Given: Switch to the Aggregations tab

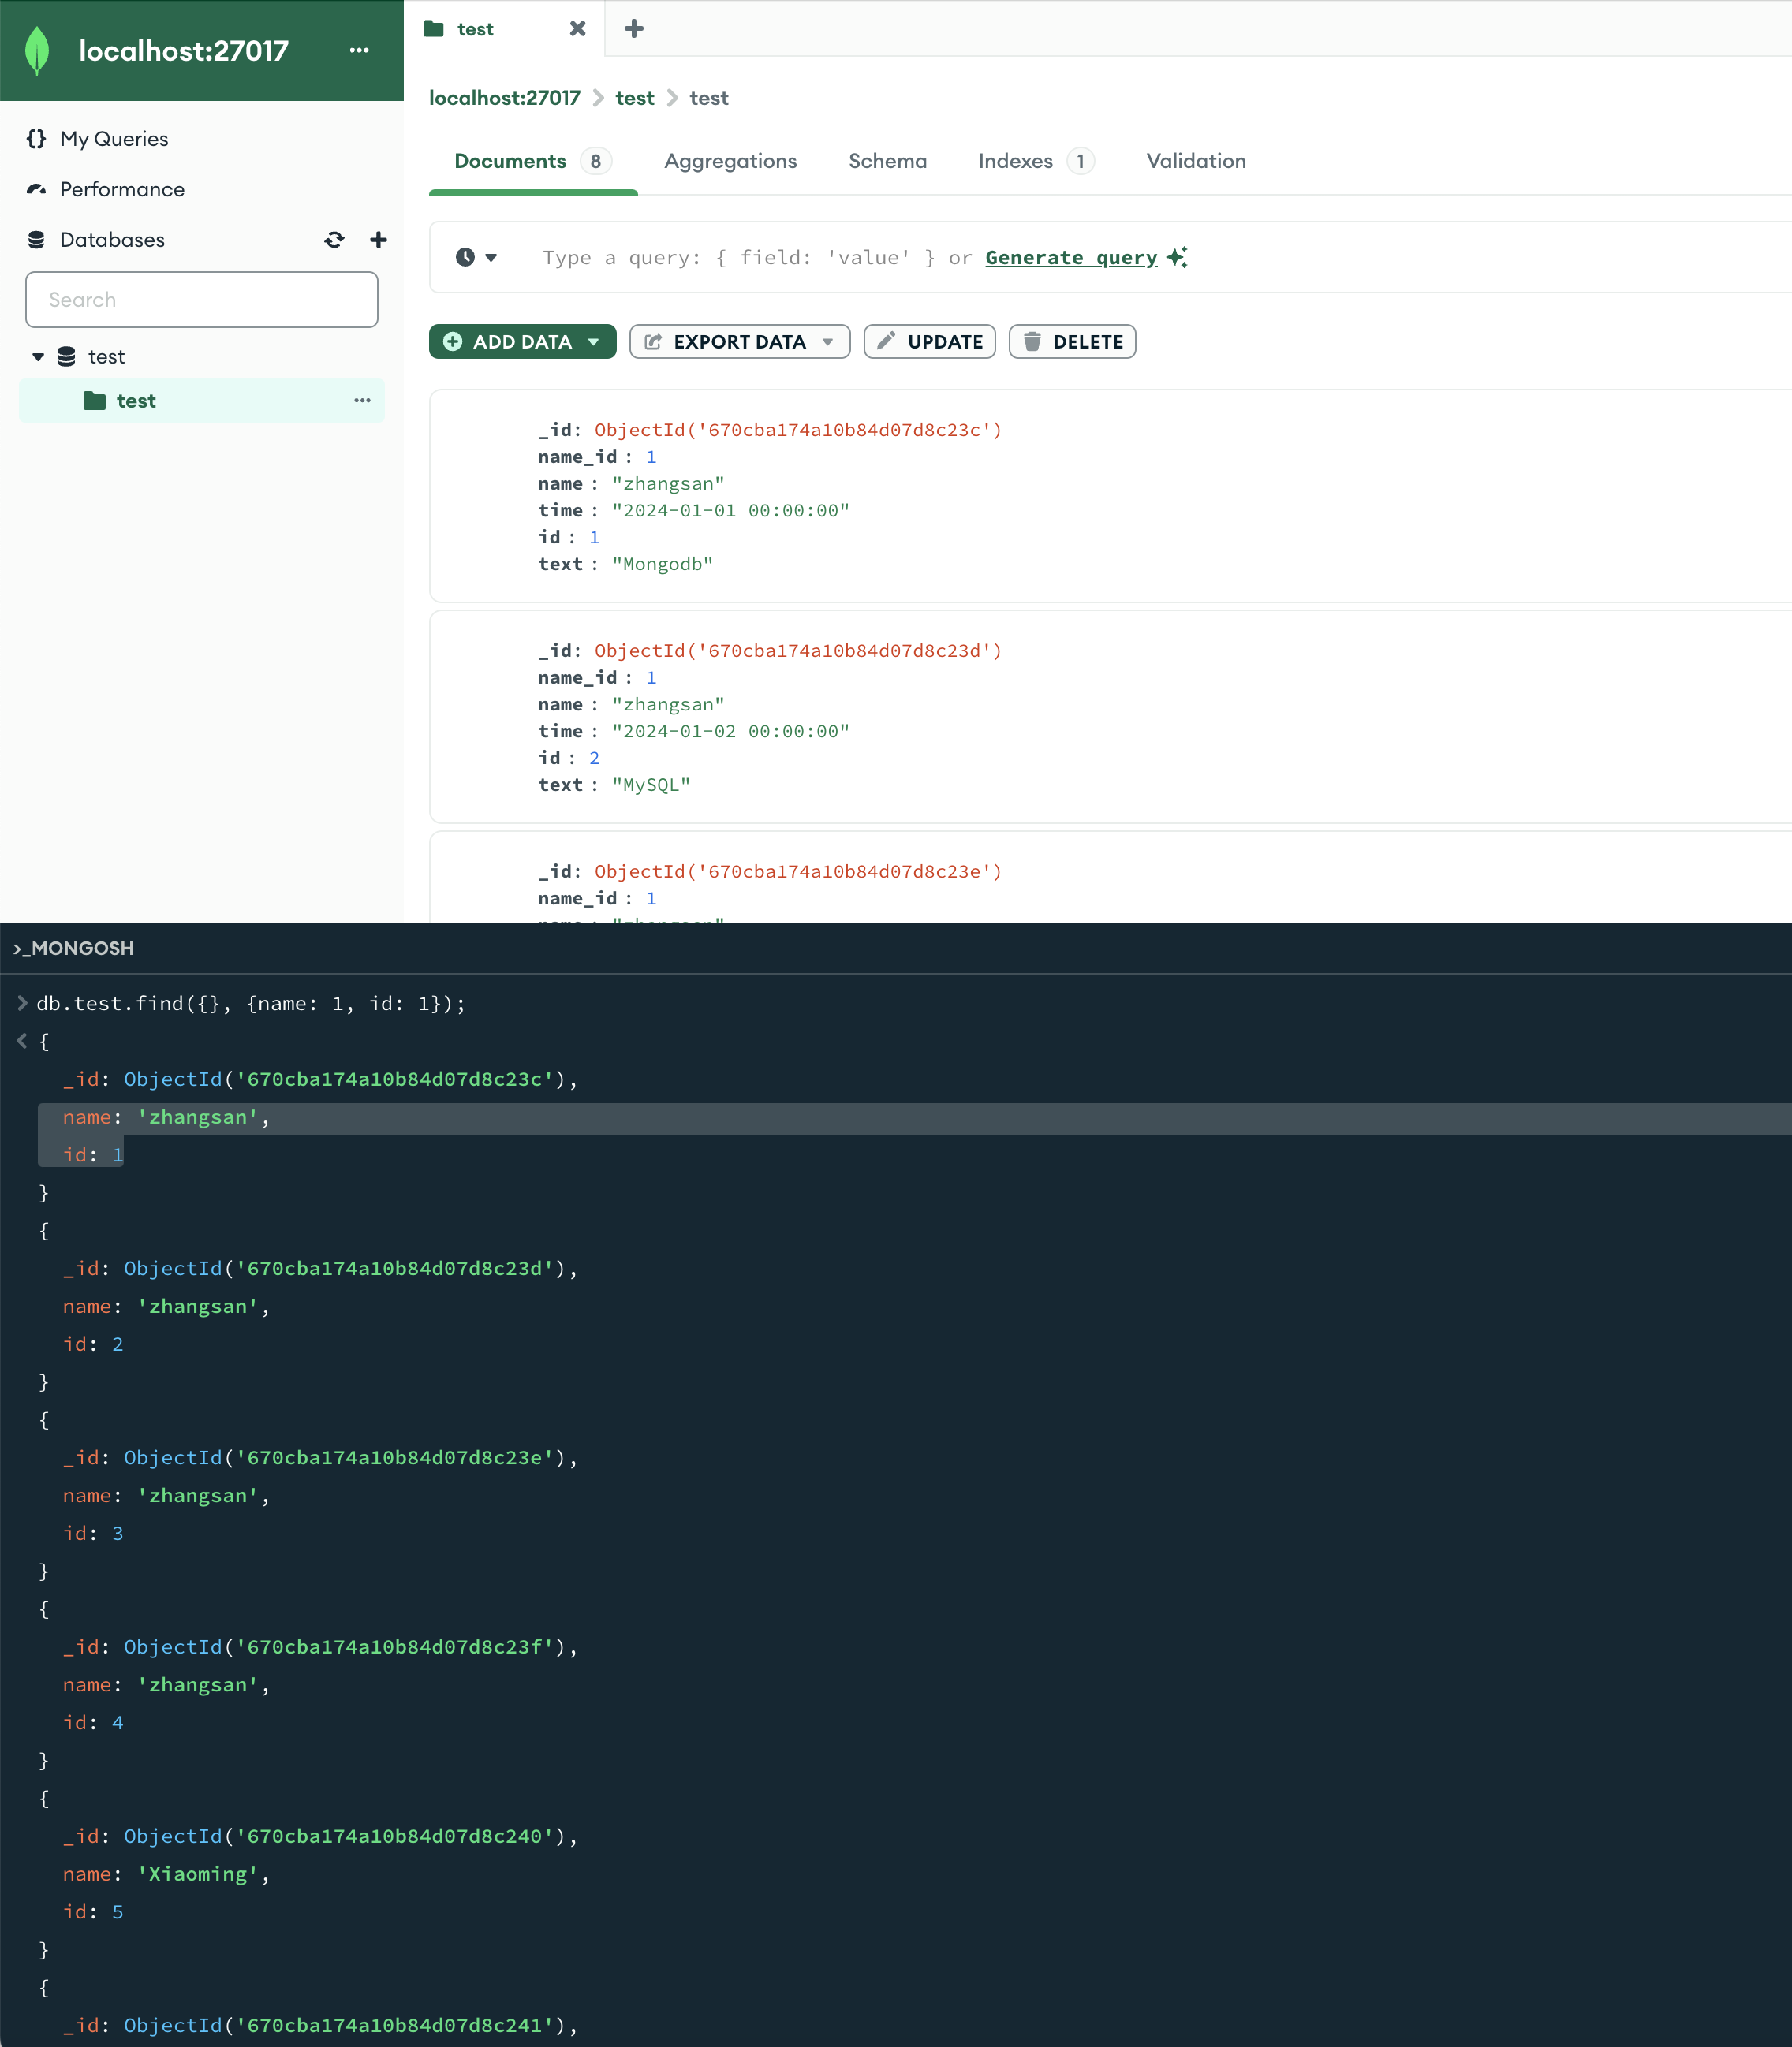Looking at the screenshot, I should (730, 161).
